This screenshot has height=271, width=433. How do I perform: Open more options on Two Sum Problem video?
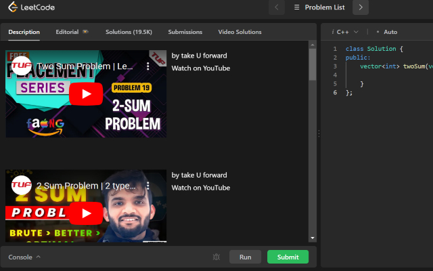pos(148,66)
